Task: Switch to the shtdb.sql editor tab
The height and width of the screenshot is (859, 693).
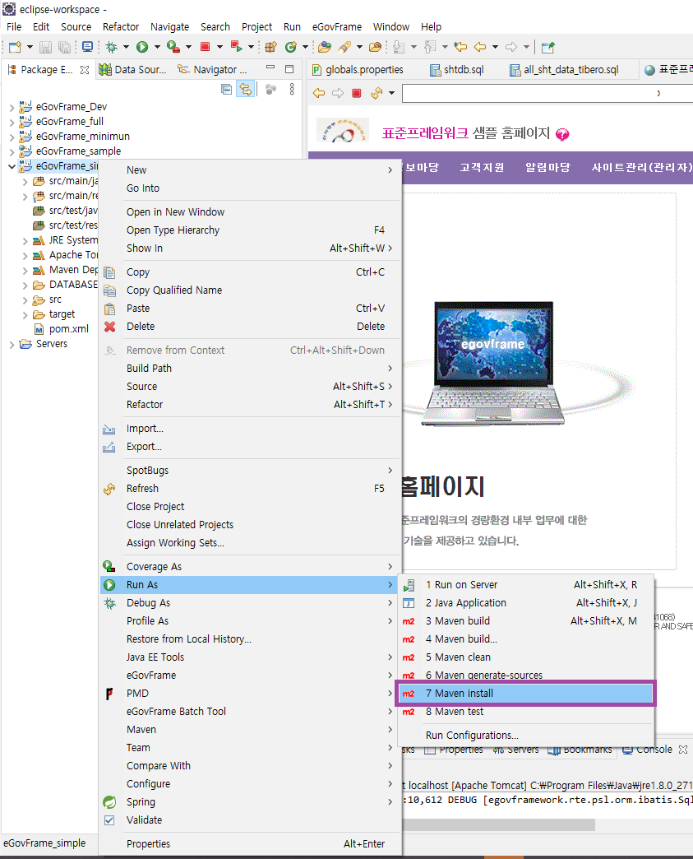Action: coord(457,70)
